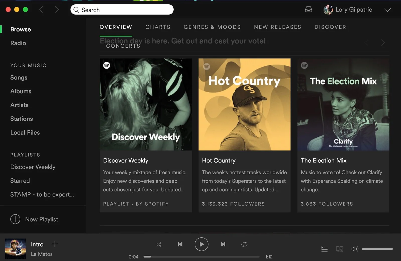The image size is (401, 261).
Task: Go forward with the right navigation arrow
Action: [57, 10]
